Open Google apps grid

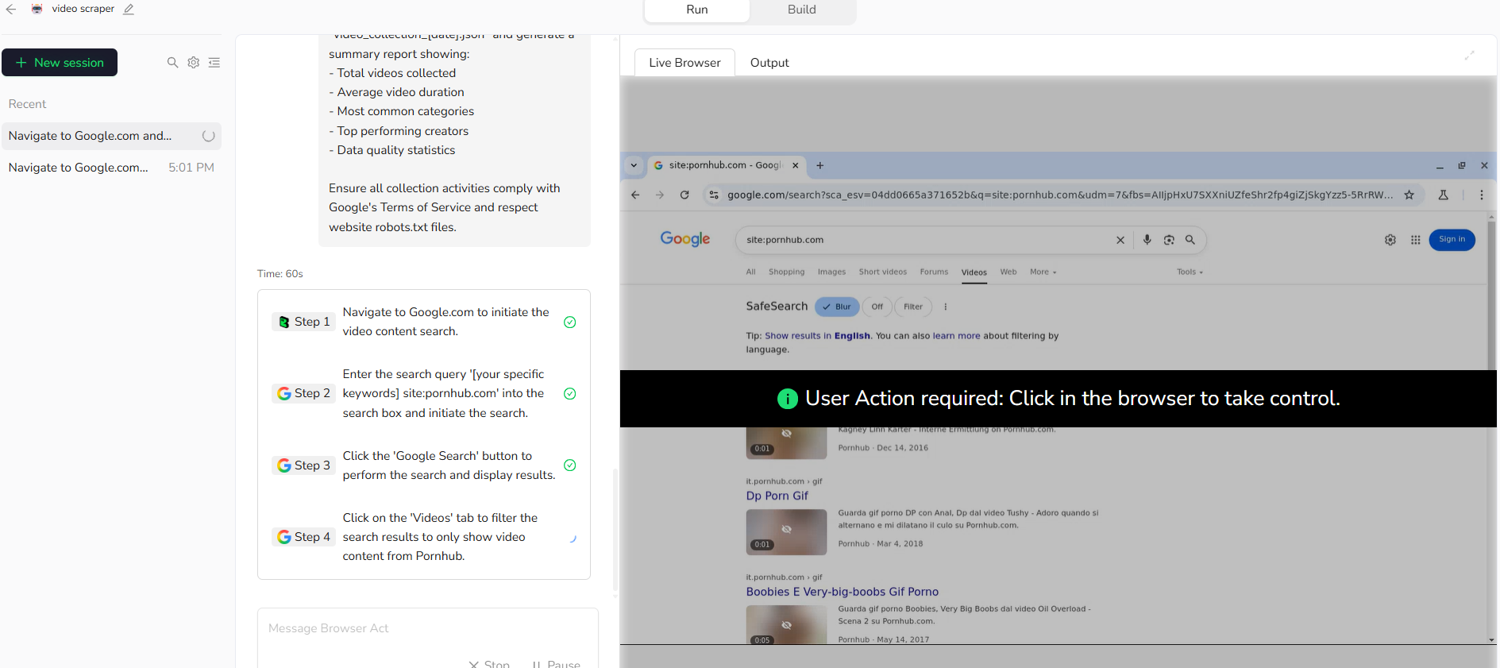pyautogui.click(x=1416, y=240)
